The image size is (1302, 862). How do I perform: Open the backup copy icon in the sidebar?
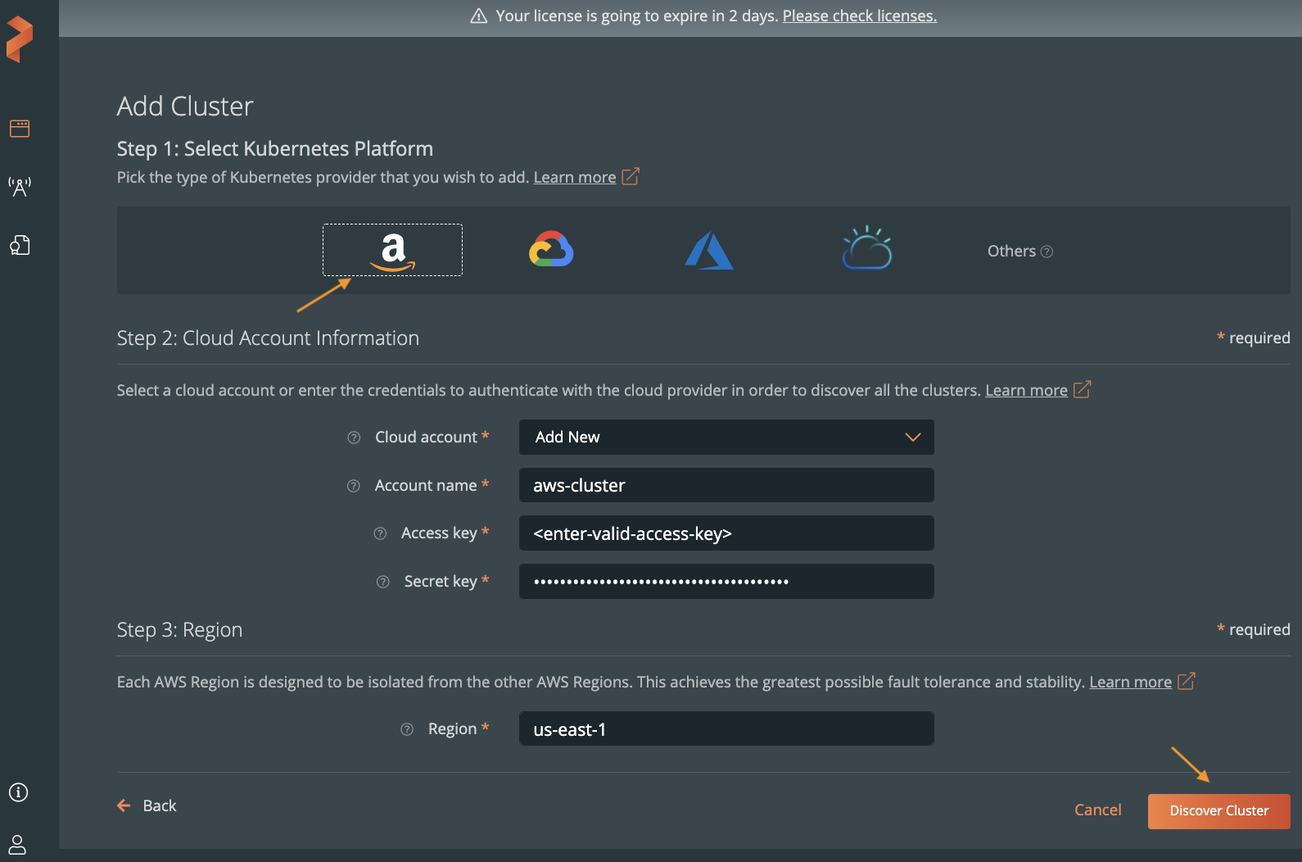[x=20, y=245]
